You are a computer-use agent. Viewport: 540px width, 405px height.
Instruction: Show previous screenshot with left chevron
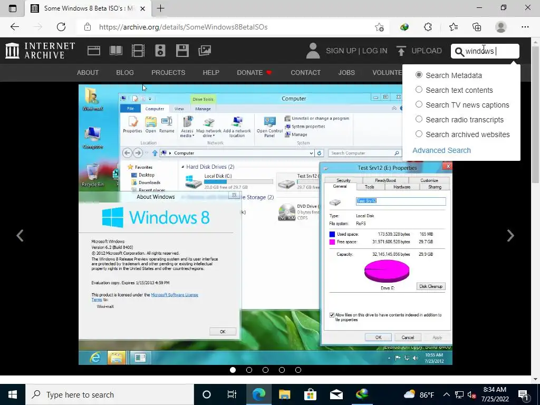pyautogui.click(x=20, y=236)
